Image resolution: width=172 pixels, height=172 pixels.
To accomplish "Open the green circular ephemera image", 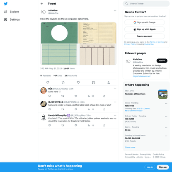I will point(59,33).
